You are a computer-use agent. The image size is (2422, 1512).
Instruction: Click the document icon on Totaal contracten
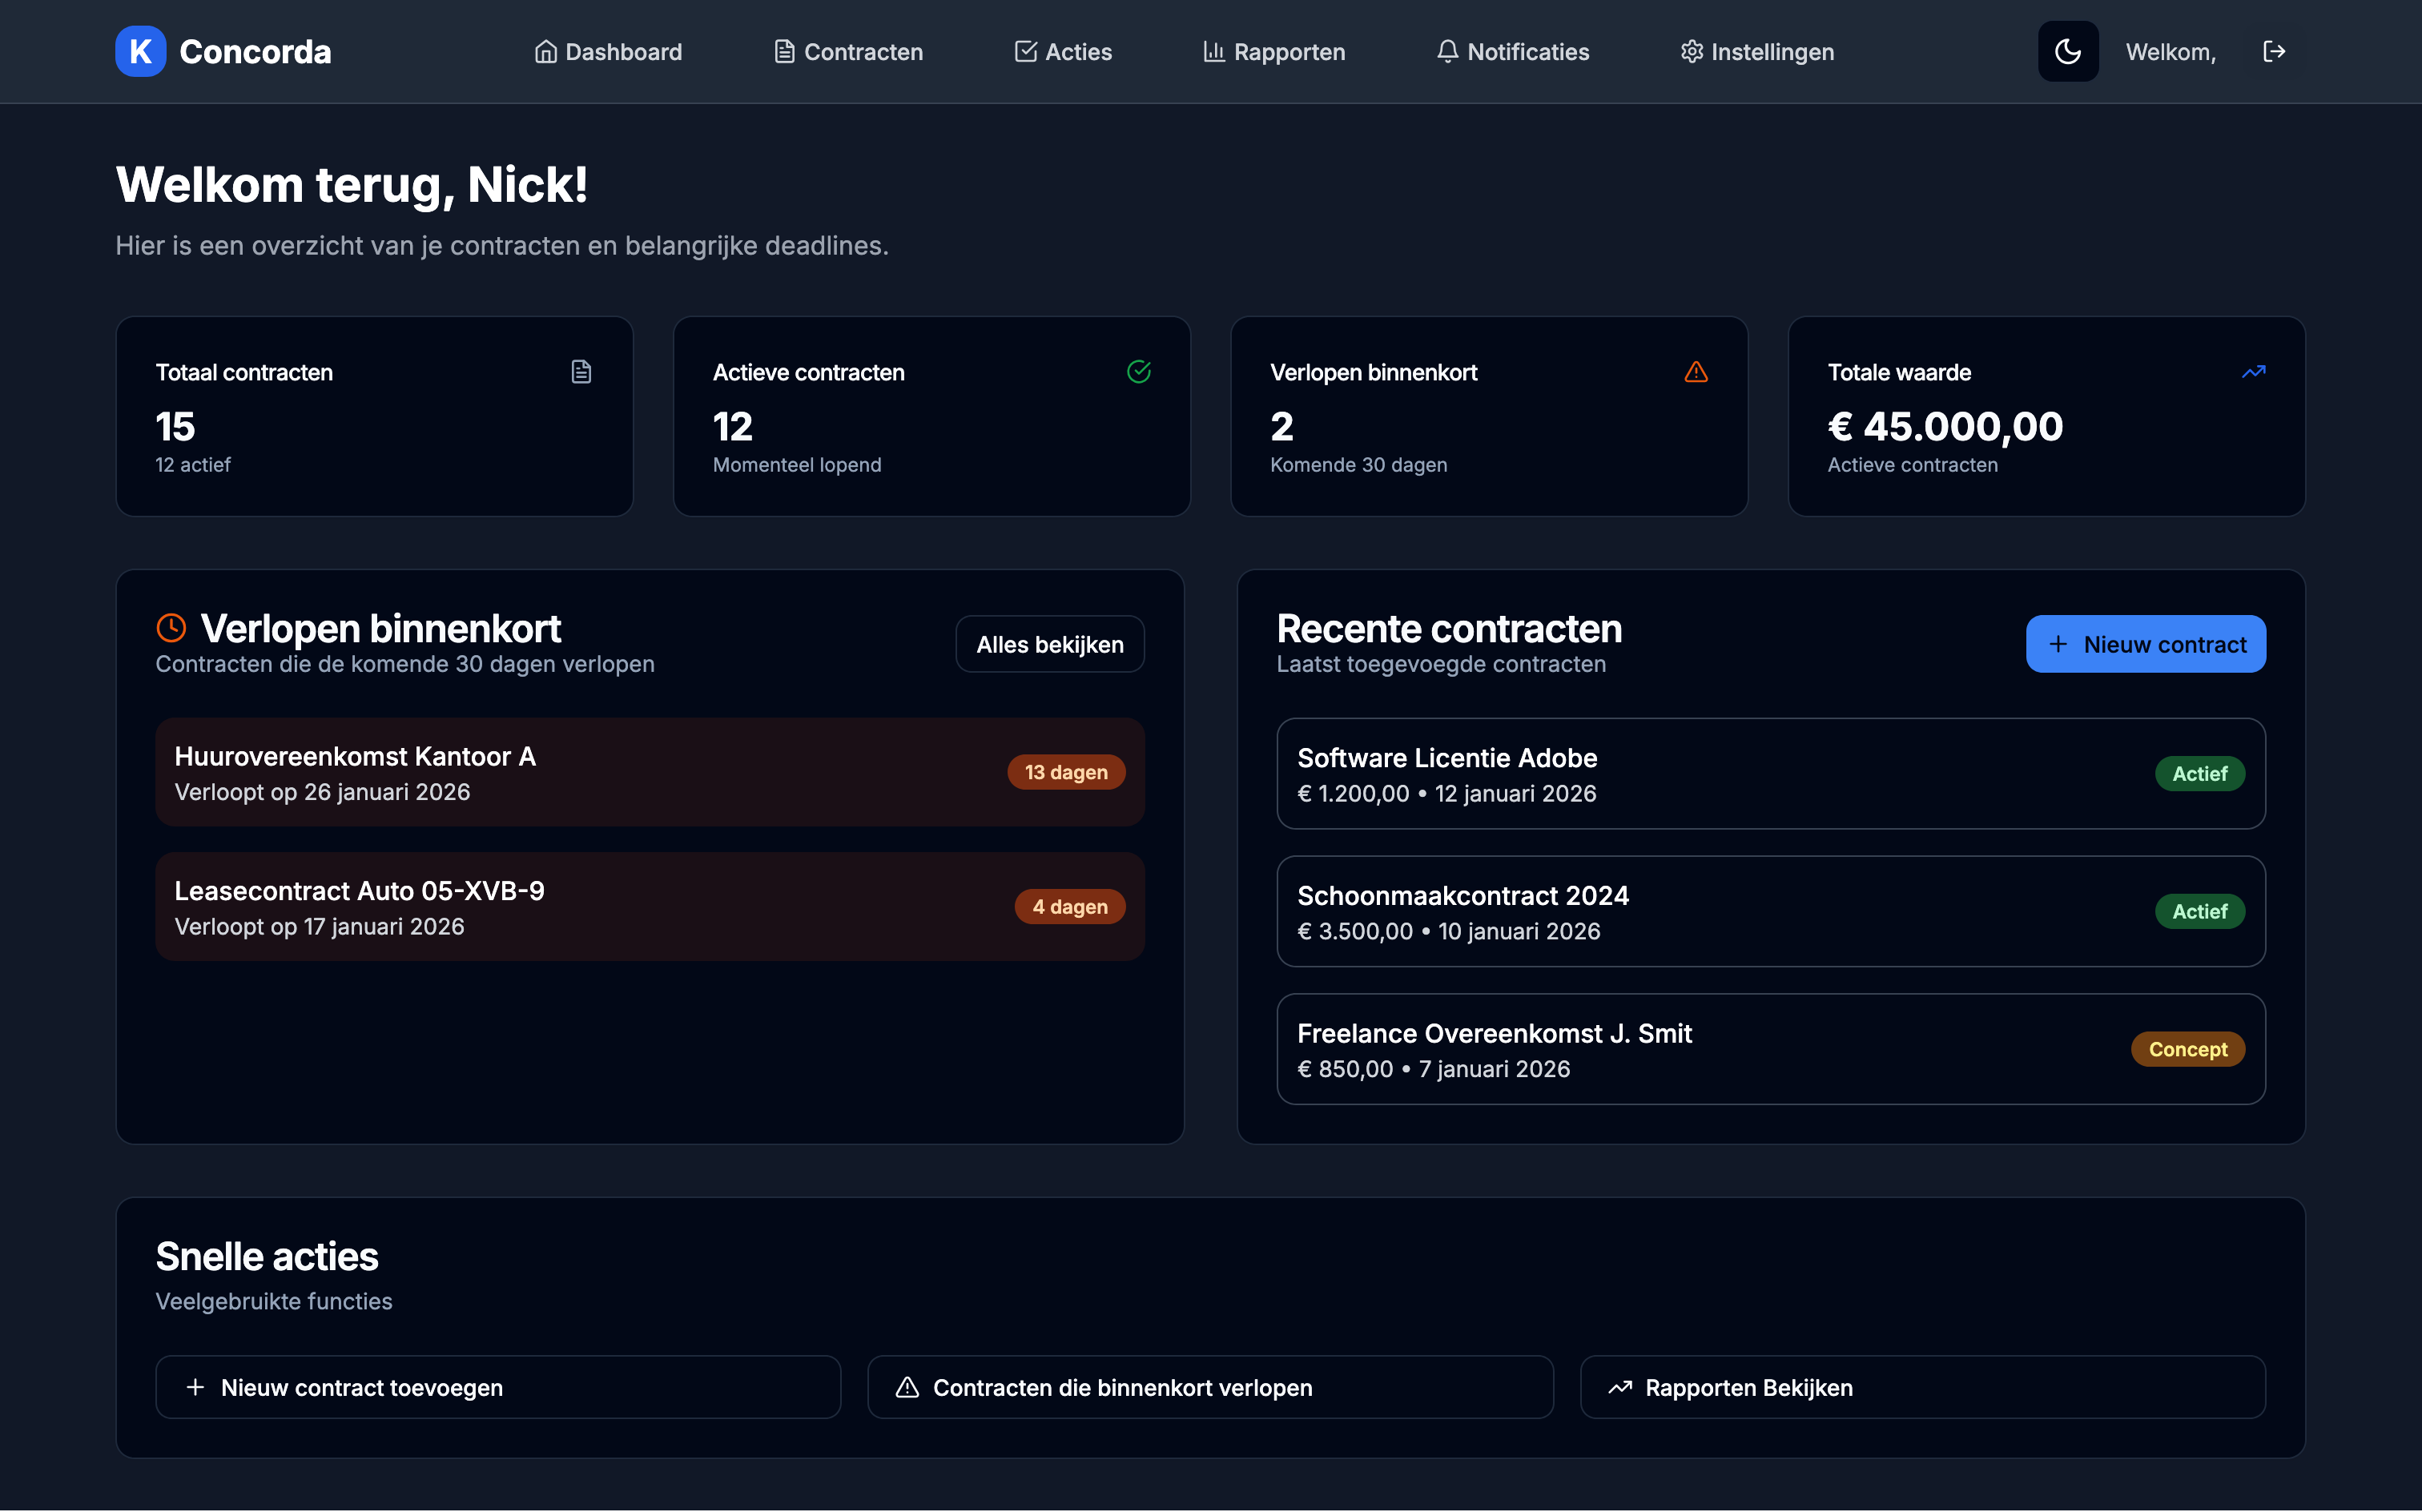[581, 371]
